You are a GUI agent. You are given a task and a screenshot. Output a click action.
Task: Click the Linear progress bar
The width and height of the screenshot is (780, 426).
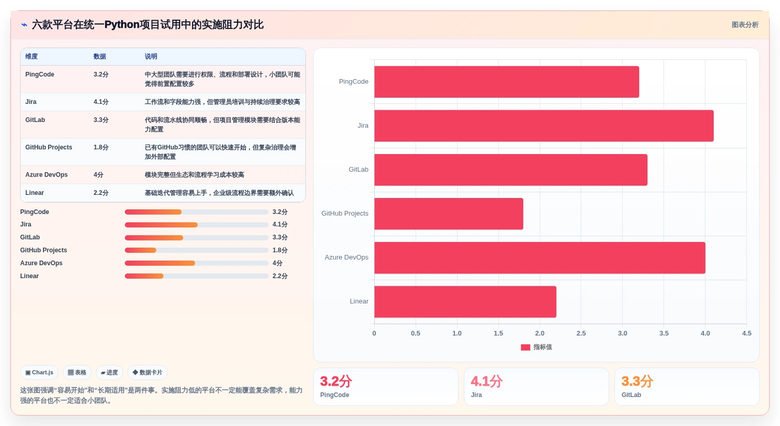pos(197,276)
